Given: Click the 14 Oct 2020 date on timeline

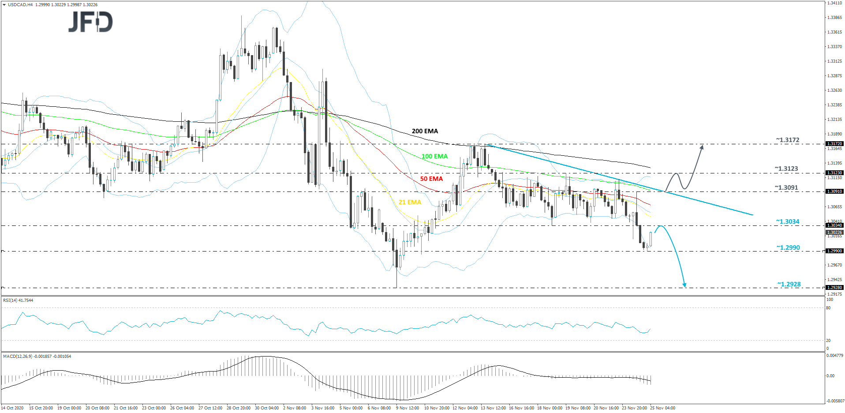Looking at the screenshot, I should tap(13, 409).
